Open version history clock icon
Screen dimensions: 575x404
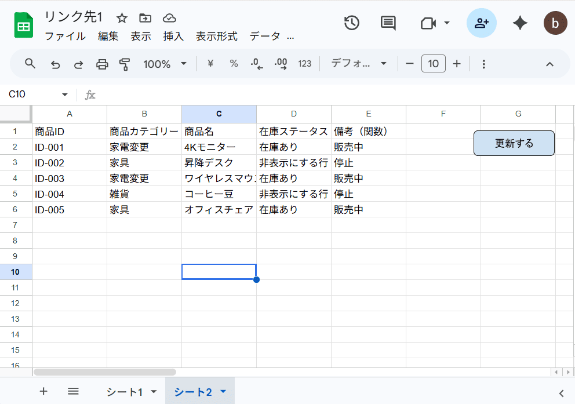point(352,23)
